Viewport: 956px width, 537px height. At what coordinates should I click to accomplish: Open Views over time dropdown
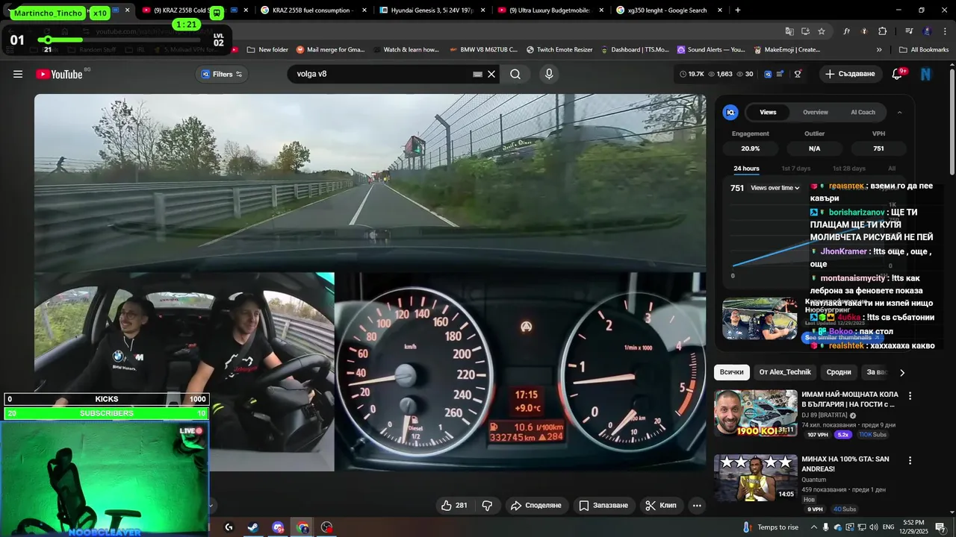(775, 188)
